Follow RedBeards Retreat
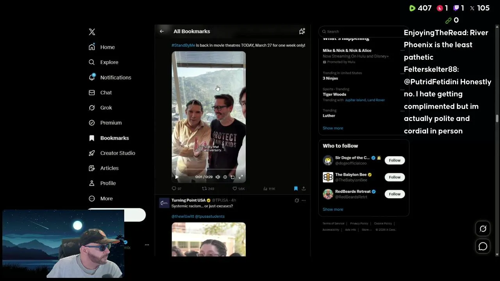Screen dimensions: 500x281 tap(395, 194)
